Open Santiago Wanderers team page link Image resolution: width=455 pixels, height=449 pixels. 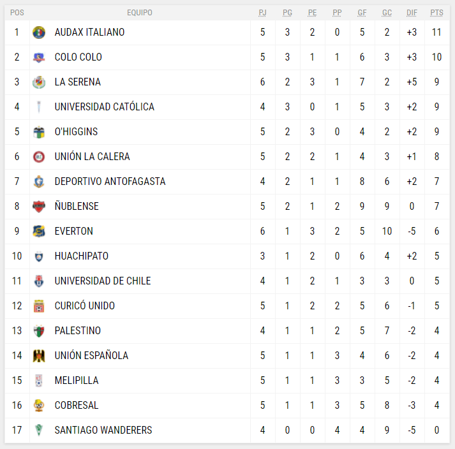(103, 430)
